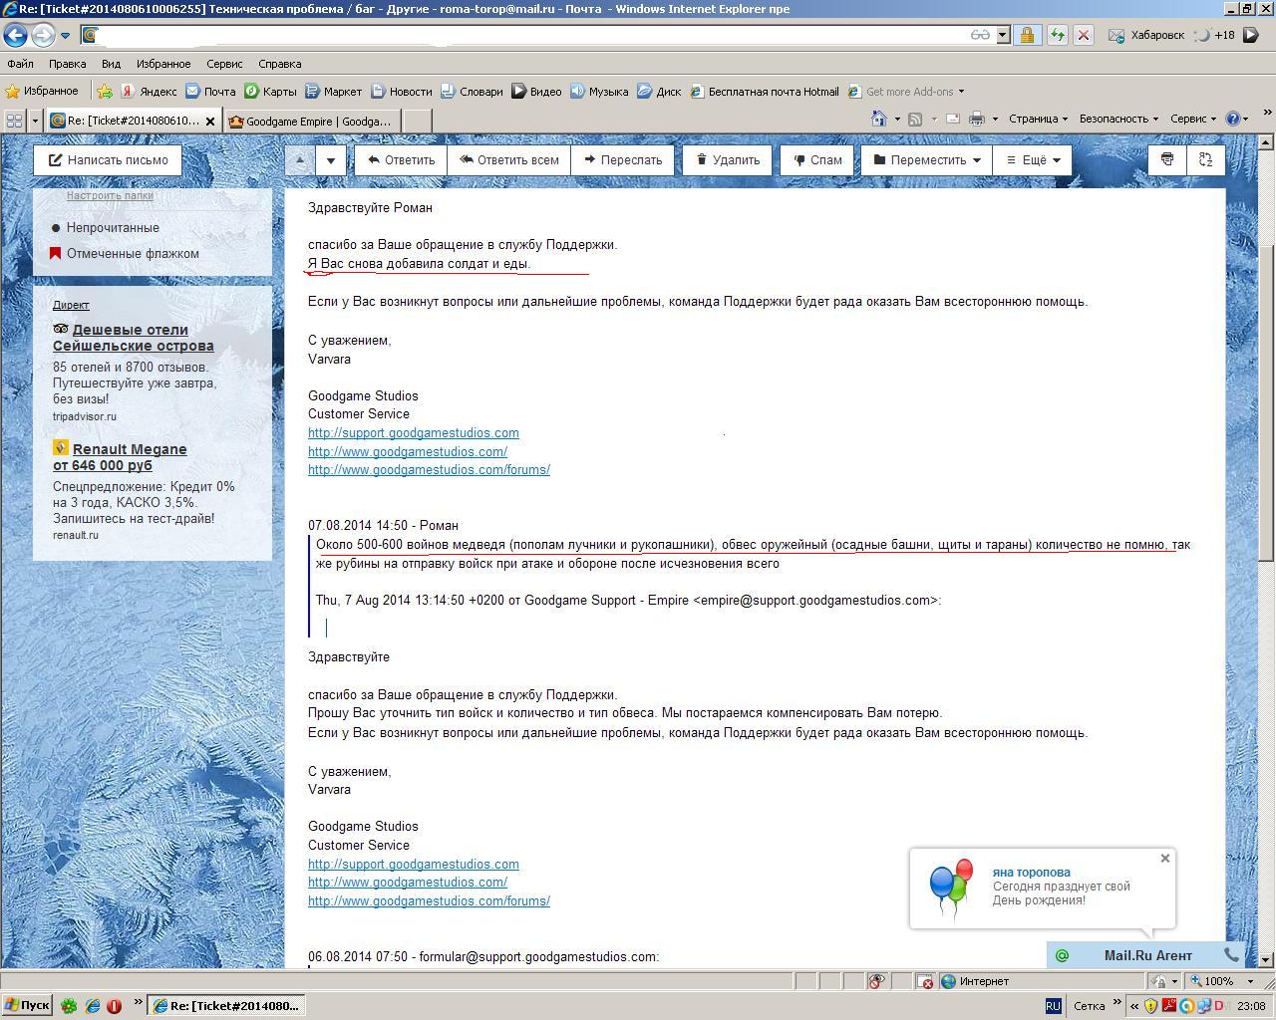Print the page via IE printer icon
The height and width of the screenshot is (1020, 1276).
[x=976, y=119]
